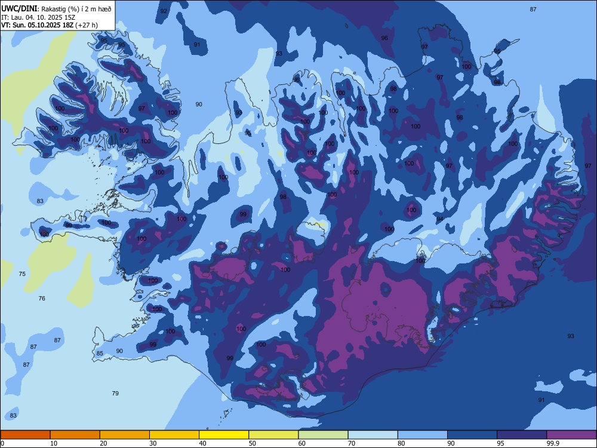Select the bright yellow 40–50 legend swatch
The image size is (597, 448).
[224, 435]
